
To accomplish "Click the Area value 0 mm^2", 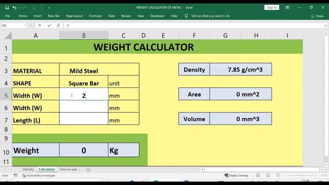I will 241,94.
